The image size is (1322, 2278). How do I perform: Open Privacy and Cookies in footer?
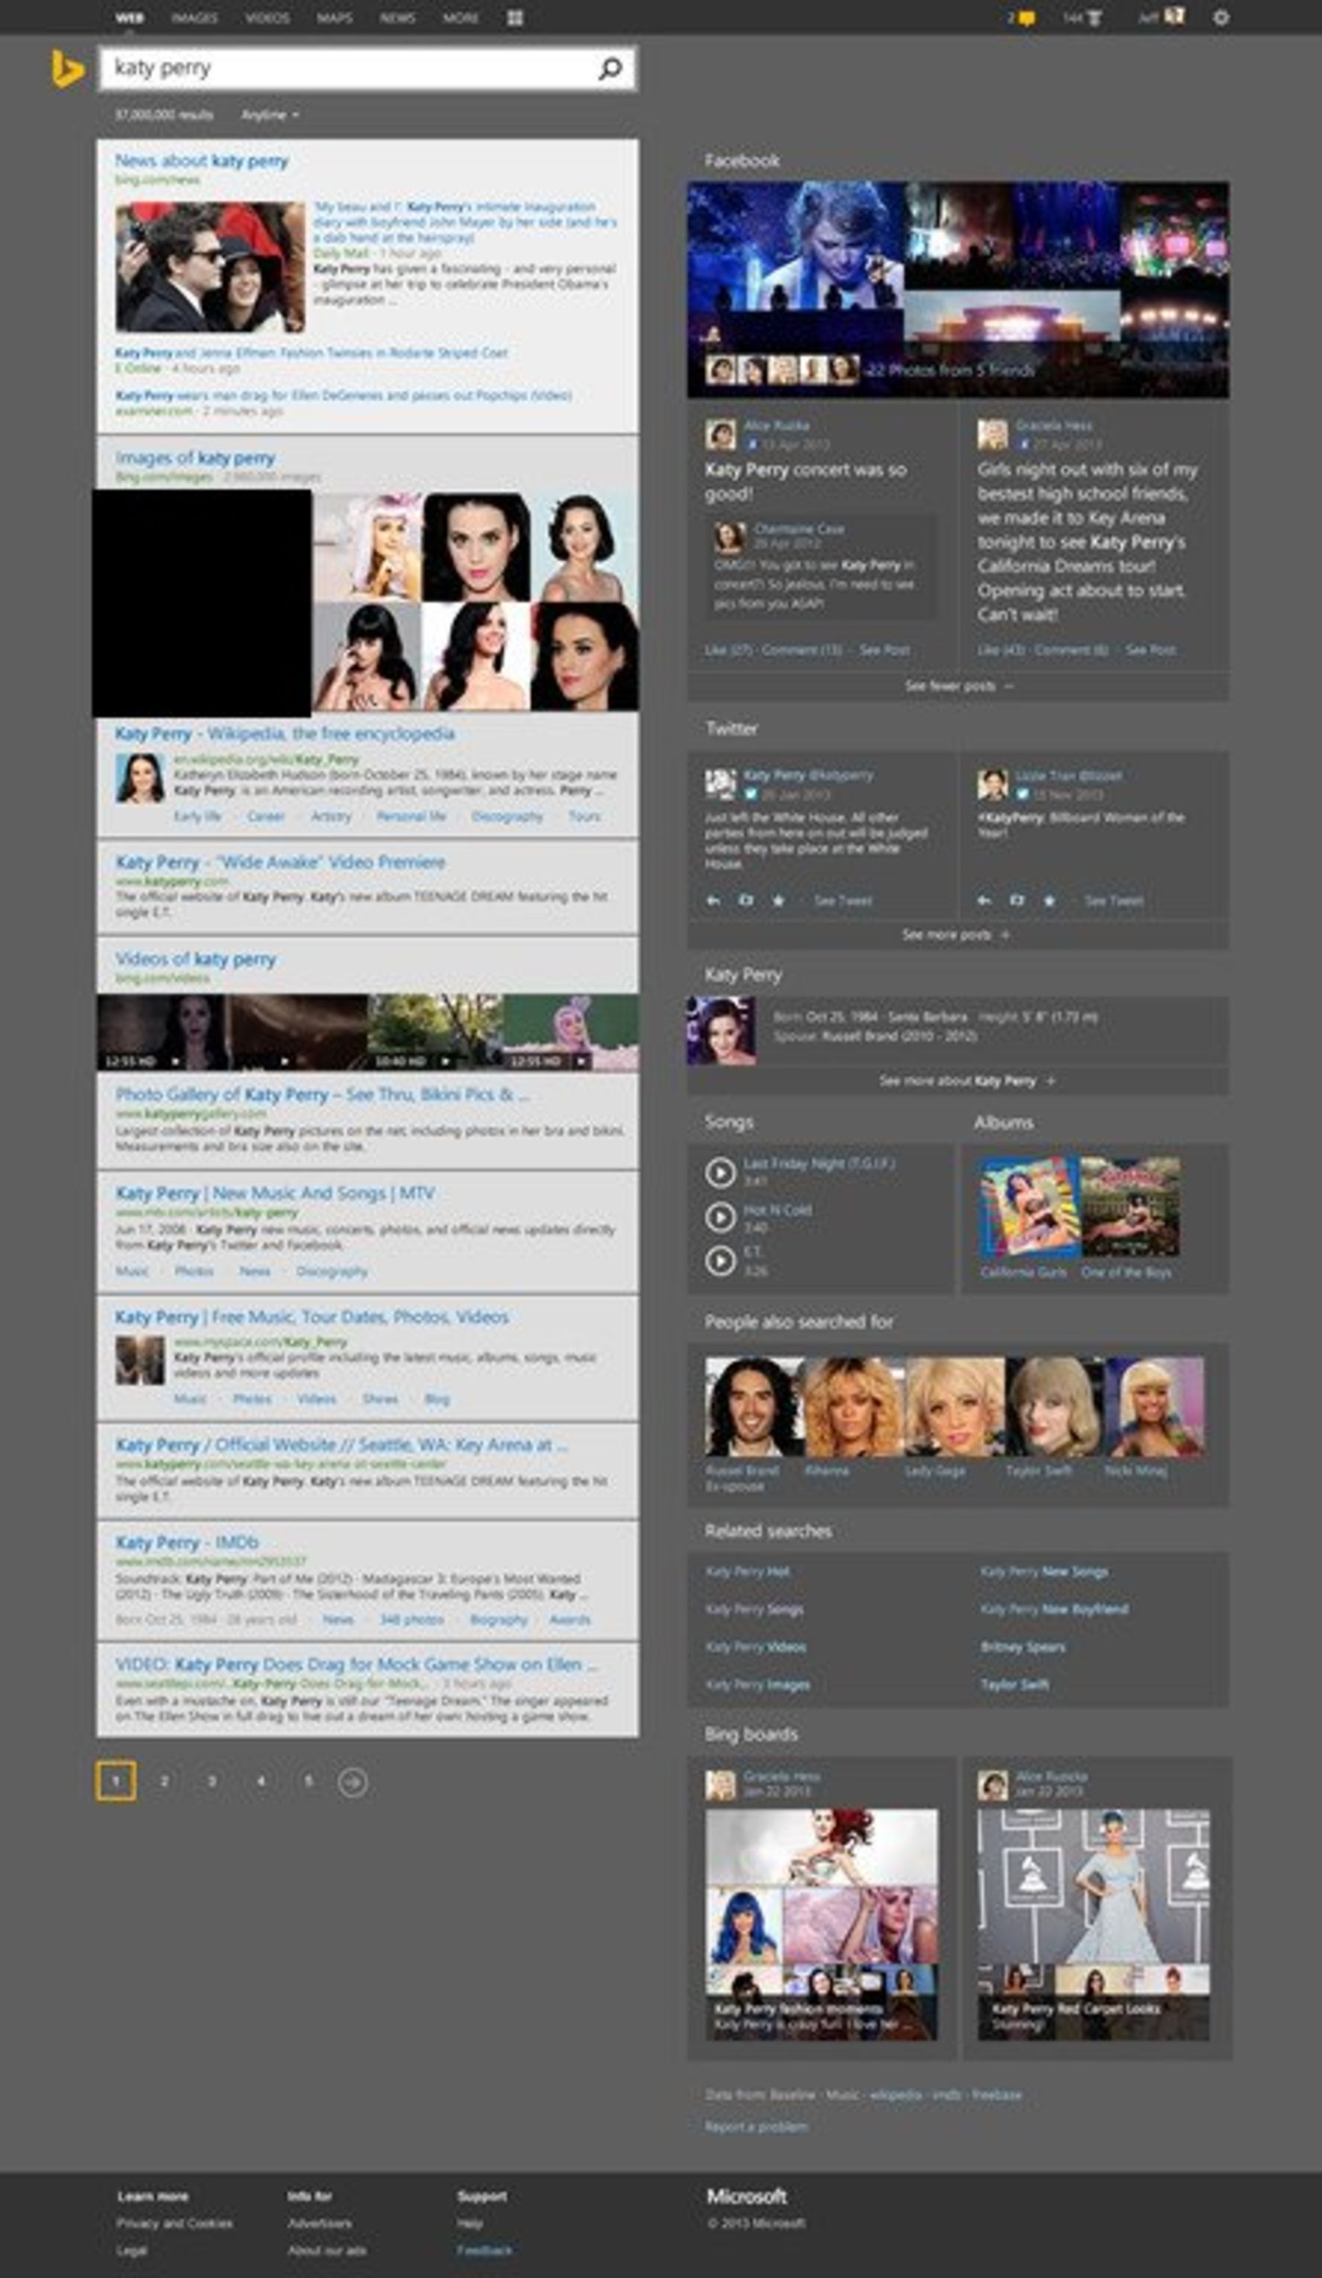pyautogui.click(x=174, y=2223)
